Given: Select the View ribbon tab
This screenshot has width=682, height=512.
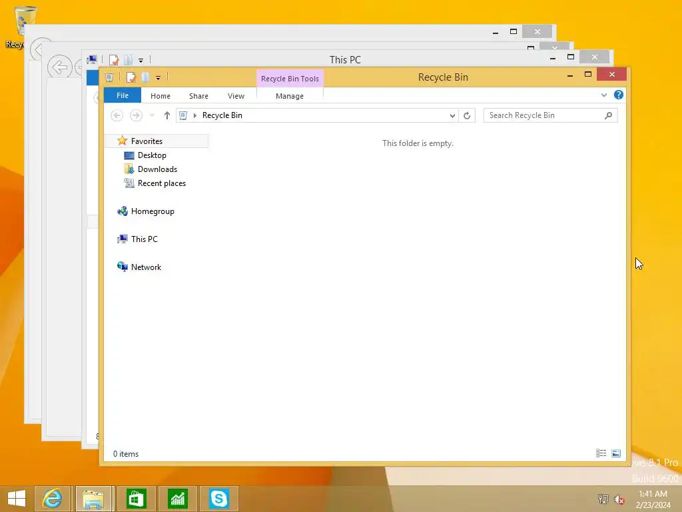Looking at the screenshot, I should click(x=236, y=96).
